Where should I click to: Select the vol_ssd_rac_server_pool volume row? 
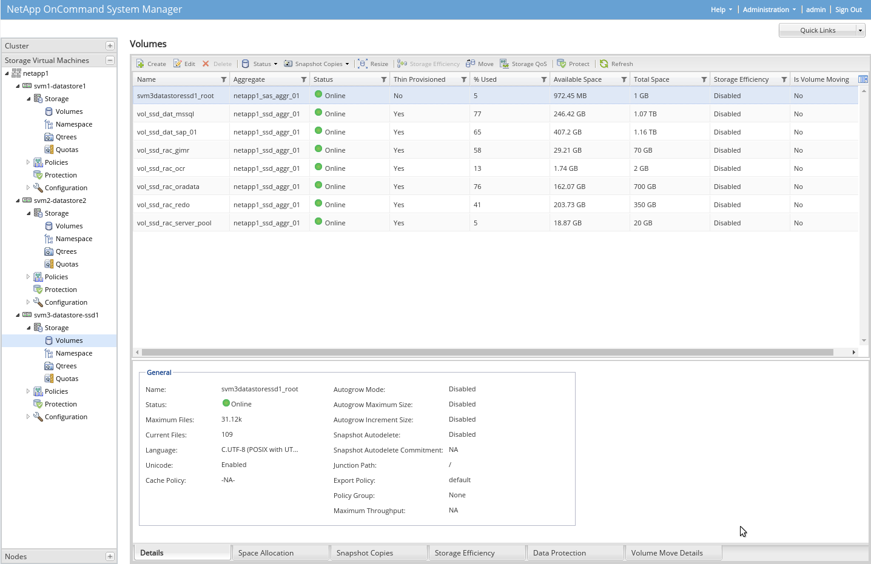point(496,223)
